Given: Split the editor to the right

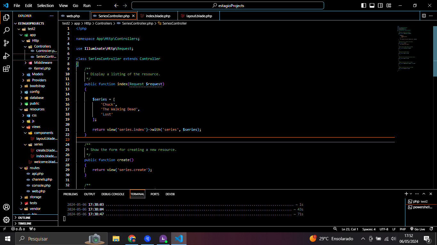Looking at the screenshot, I should (x=424, y=16).
